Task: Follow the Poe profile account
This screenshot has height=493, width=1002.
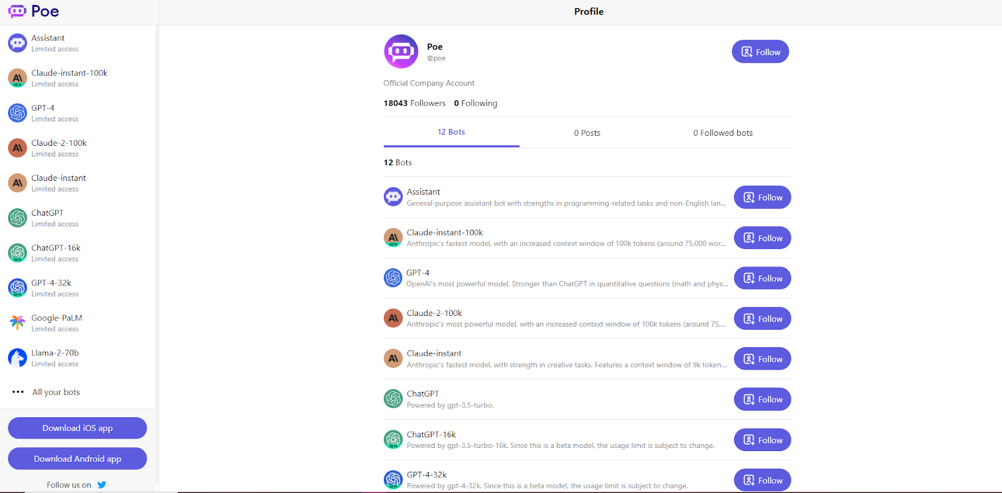Action: point(760,52)
